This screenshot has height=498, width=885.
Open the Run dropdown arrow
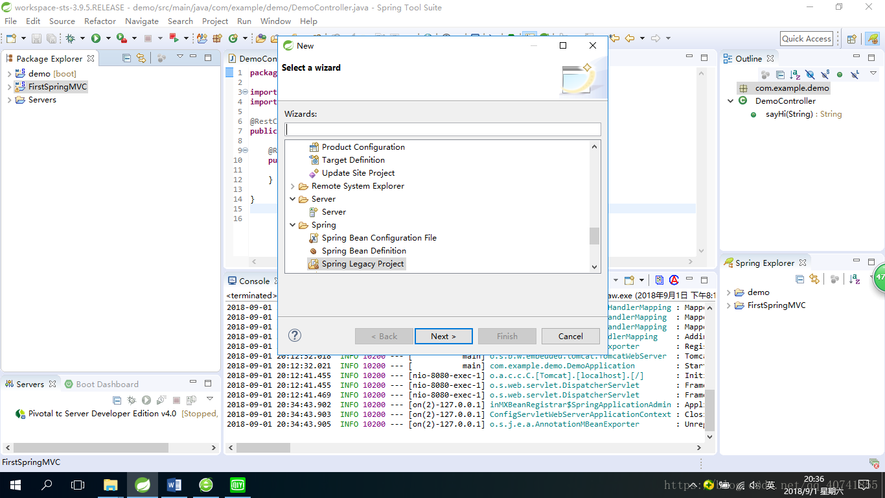coord(108,39)
